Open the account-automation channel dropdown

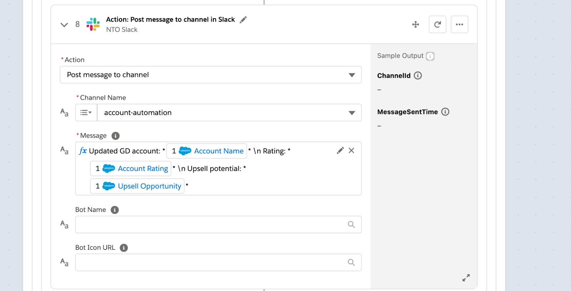pyautogui.click(x=229, y=113)
